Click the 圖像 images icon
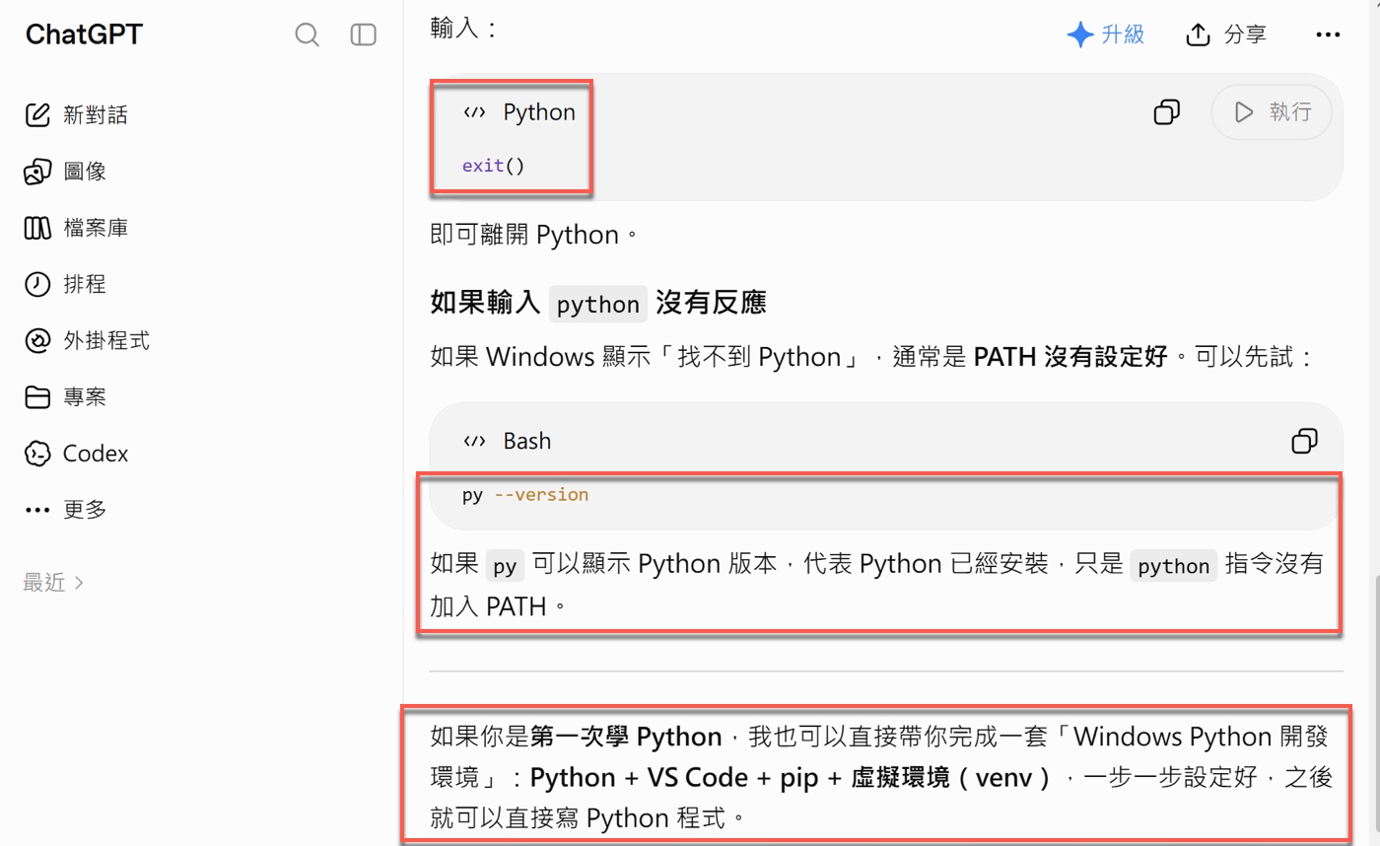Screen dimensions: 1380x846 [36, 172]
